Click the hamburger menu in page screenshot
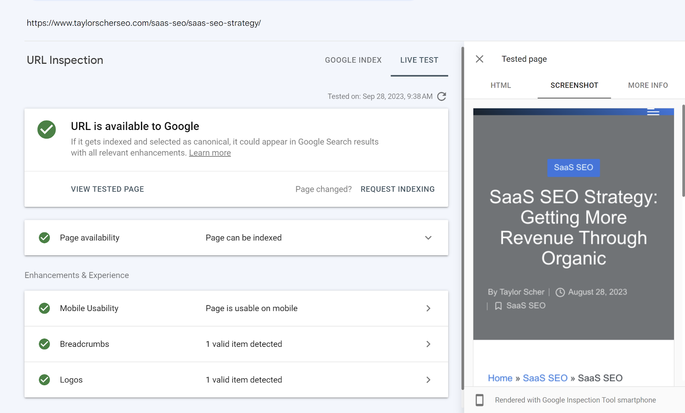The width and height of the screenshot is (685, 413). coord(653,112)
